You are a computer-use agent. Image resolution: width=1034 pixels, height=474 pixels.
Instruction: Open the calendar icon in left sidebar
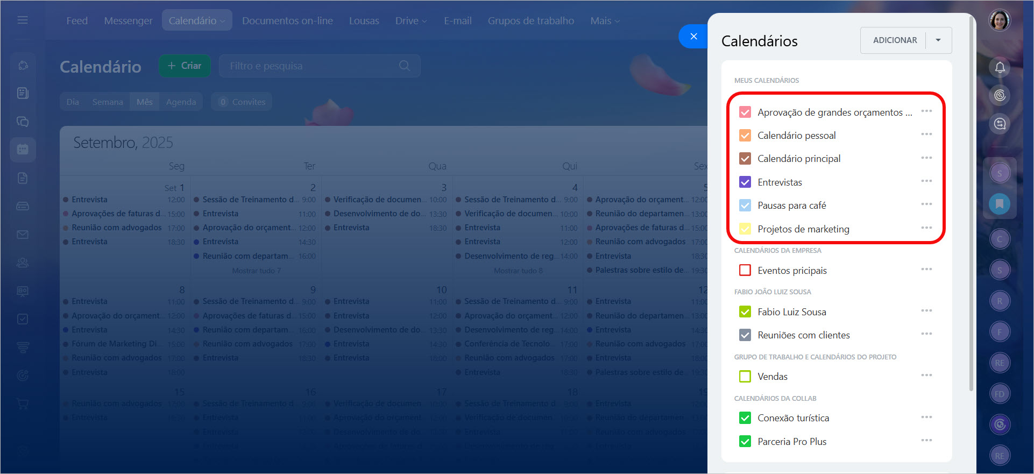pyautogui.click(x=23, y=150)
